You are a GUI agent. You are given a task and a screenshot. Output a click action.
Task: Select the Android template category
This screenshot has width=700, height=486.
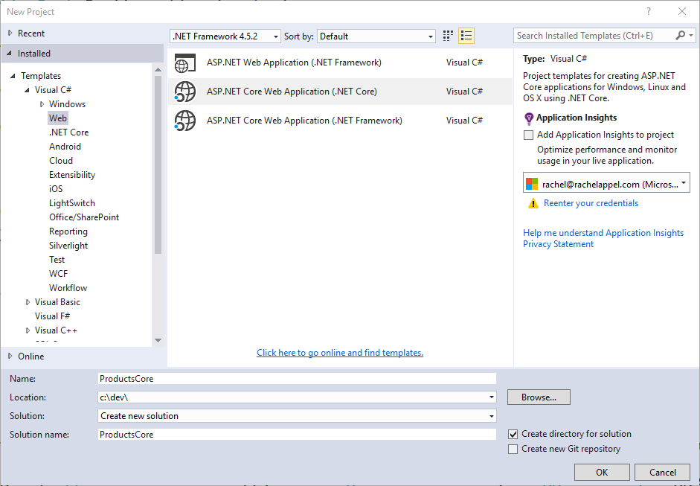point(65,147)
